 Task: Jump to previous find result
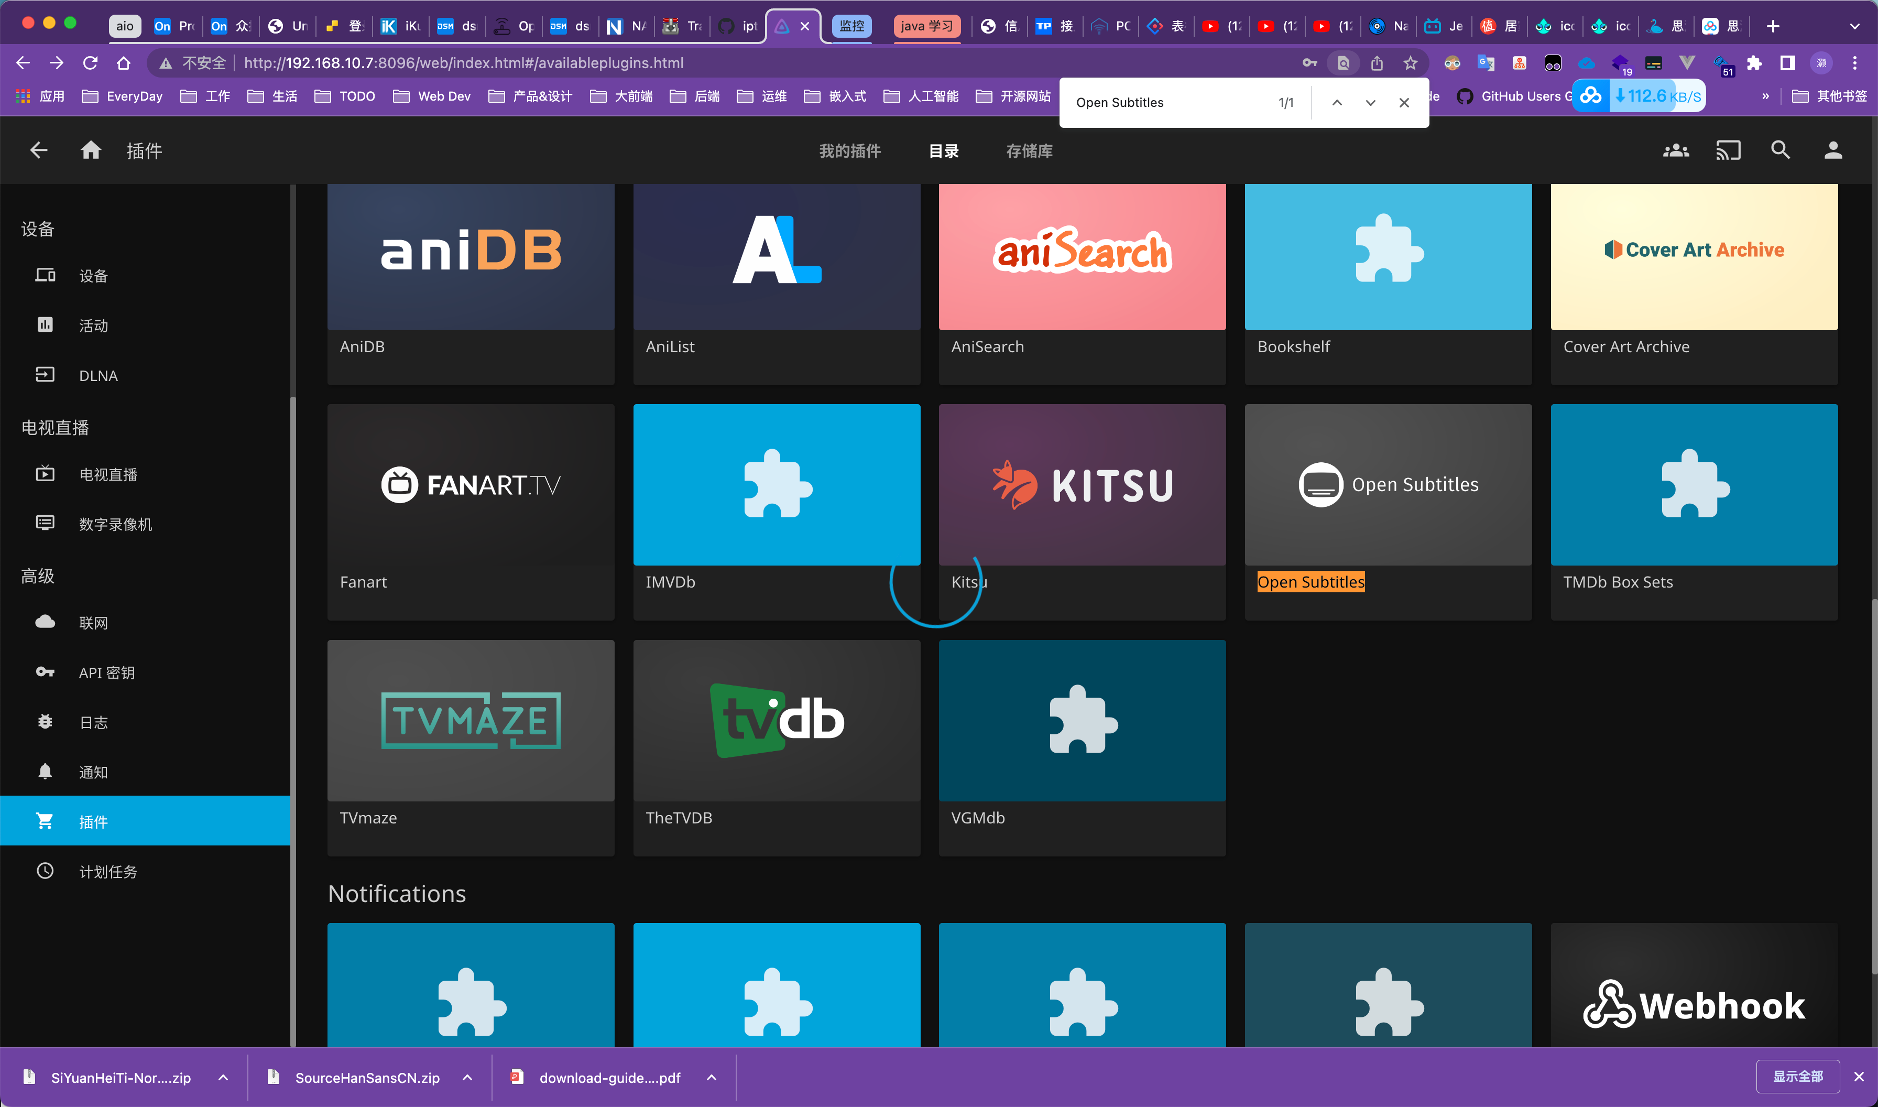1337,103
